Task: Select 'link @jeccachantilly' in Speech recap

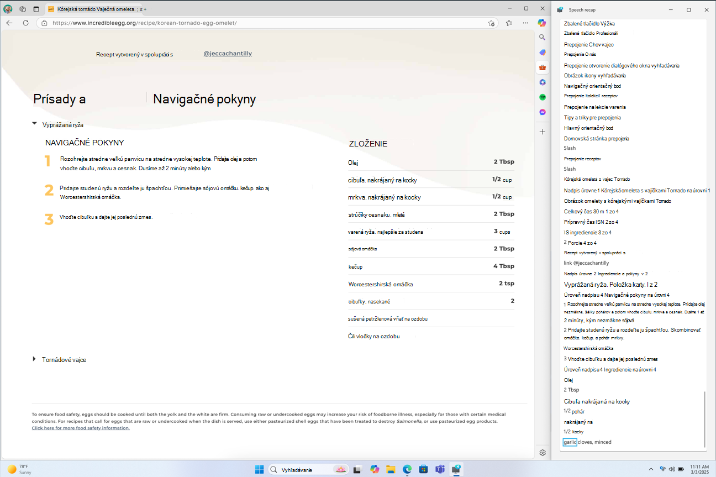Action: click(586, 263)
